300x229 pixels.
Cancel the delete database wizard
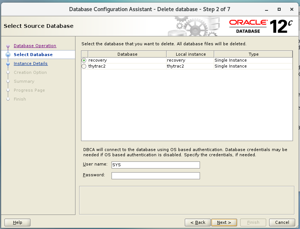pyautogui.click(x=282, y=222)
